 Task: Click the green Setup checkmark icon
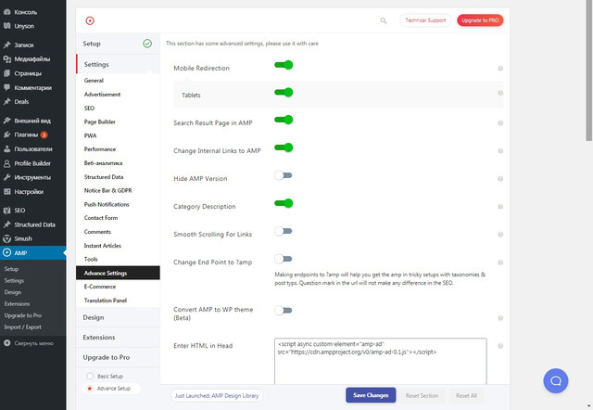point(147,44)
